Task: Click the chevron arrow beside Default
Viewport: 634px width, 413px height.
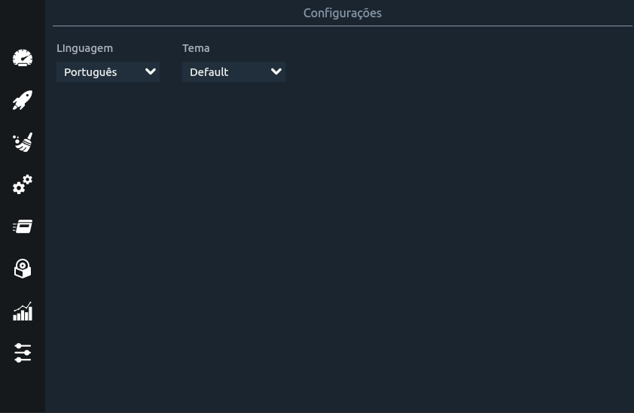Action: (276, 71)
